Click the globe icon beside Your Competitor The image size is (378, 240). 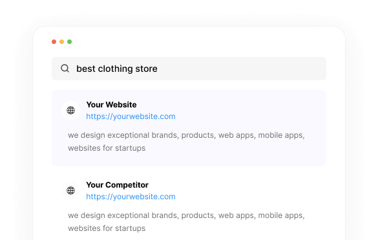[70, 190]
